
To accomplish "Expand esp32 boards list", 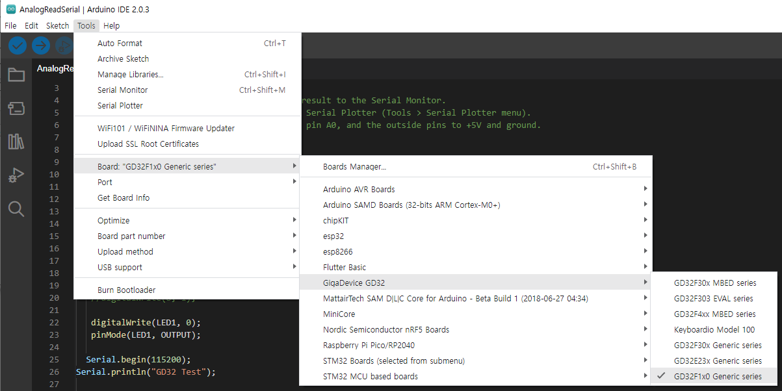I will [x=475, y=236].
